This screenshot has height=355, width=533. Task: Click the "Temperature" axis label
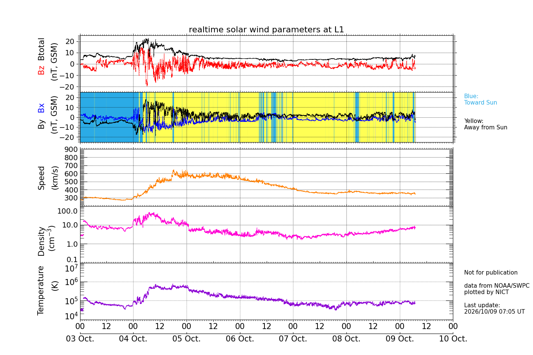tap(41, 290)
